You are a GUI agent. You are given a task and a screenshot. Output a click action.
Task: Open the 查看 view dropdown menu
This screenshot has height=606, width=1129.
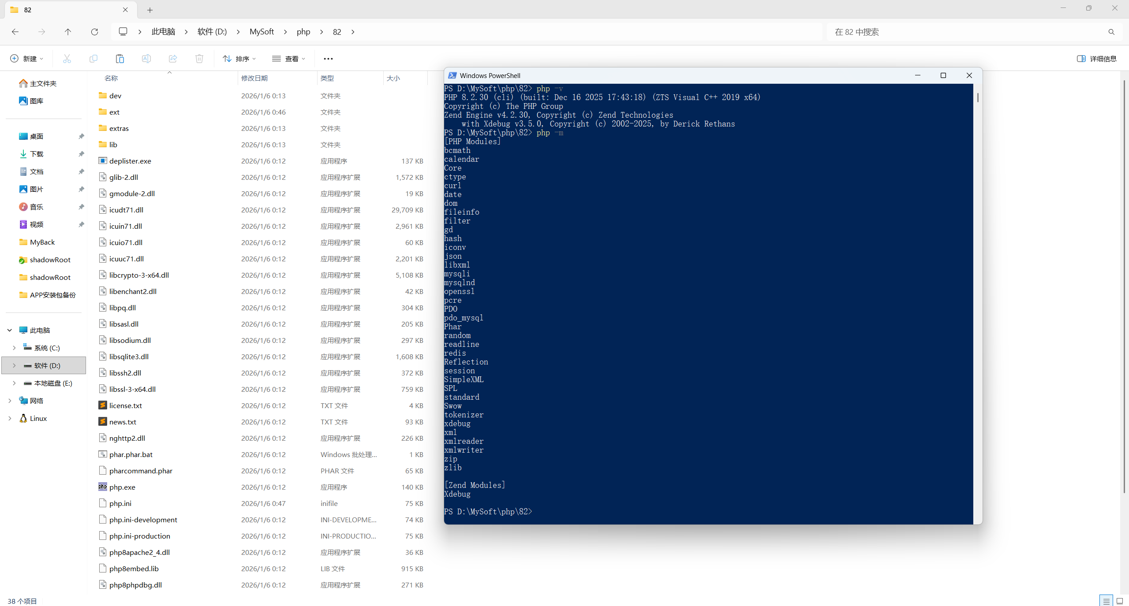[x=289, y=59]
